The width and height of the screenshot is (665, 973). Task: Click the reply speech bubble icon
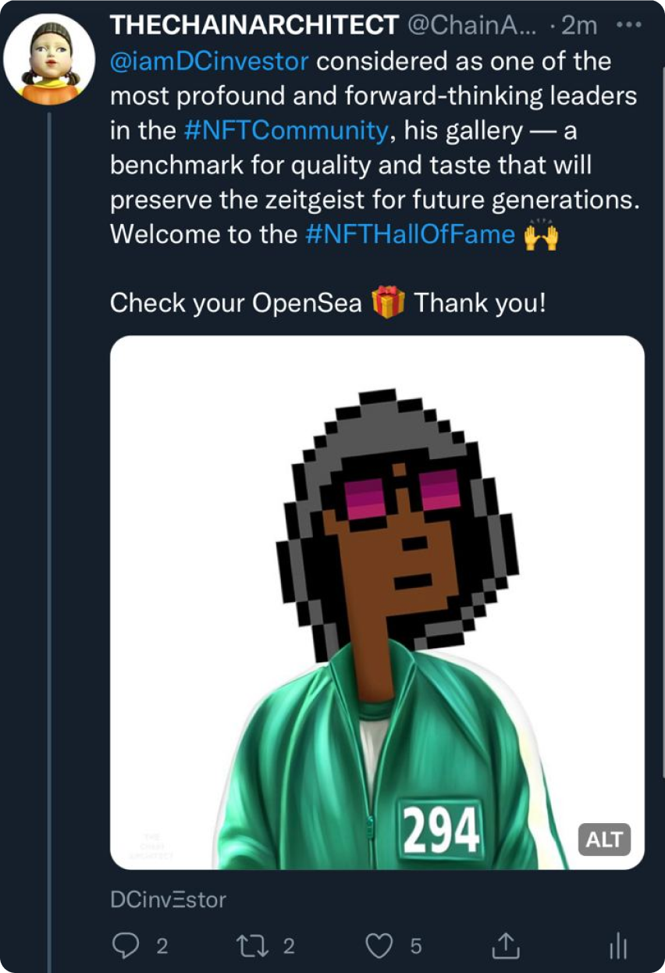125,946
